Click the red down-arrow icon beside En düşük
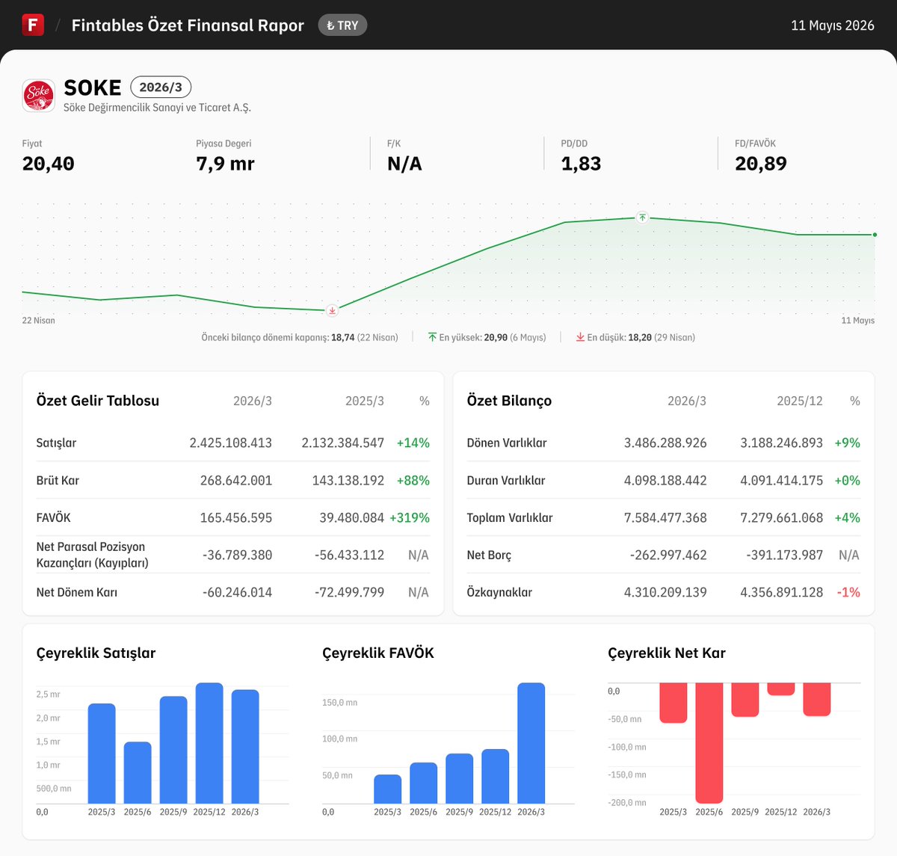897x856 pixels. [x=580, y=337]
